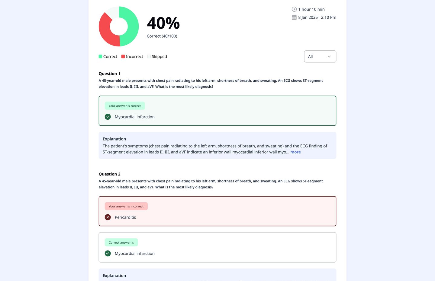Open the All filter dropdown
435x281 pixels.
click(x=320, y=56)
